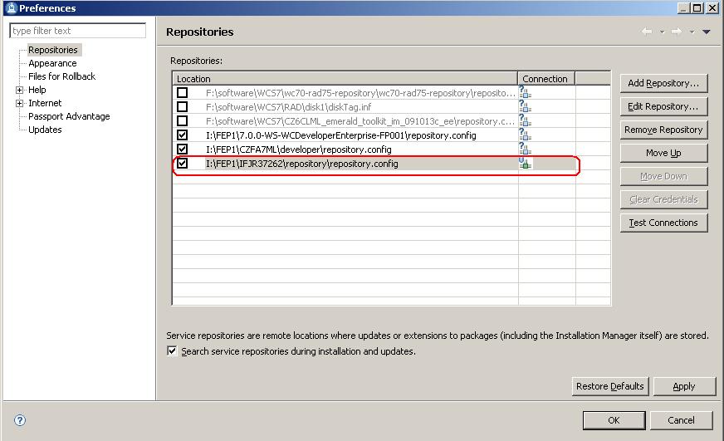This screenshot has width=724, height=441.
Task: Apply the preference changes
Action: point(684,386)
